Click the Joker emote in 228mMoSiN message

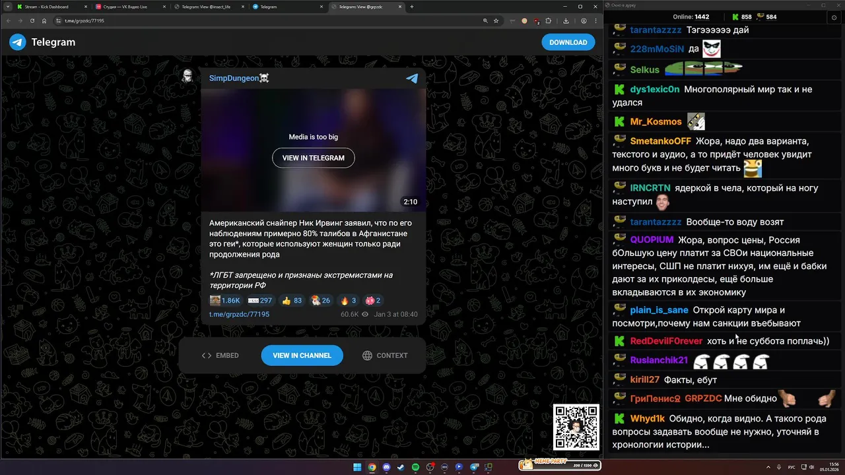711,49
